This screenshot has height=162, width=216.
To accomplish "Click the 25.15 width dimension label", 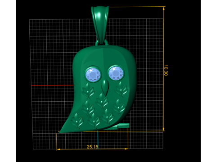I will 92,147.
